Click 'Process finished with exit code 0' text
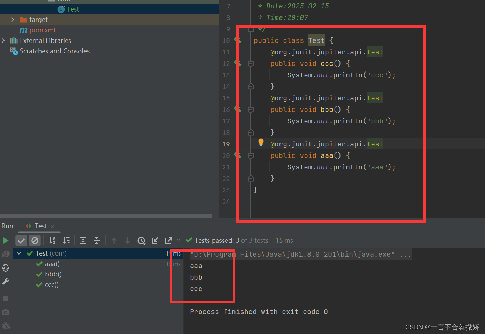This screenshot has width=485, height=334. point(259,312)
